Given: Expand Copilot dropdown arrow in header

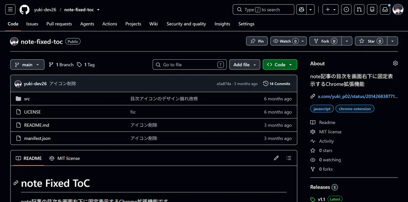Looking at the screenshot, I should [x=310, y=9].
